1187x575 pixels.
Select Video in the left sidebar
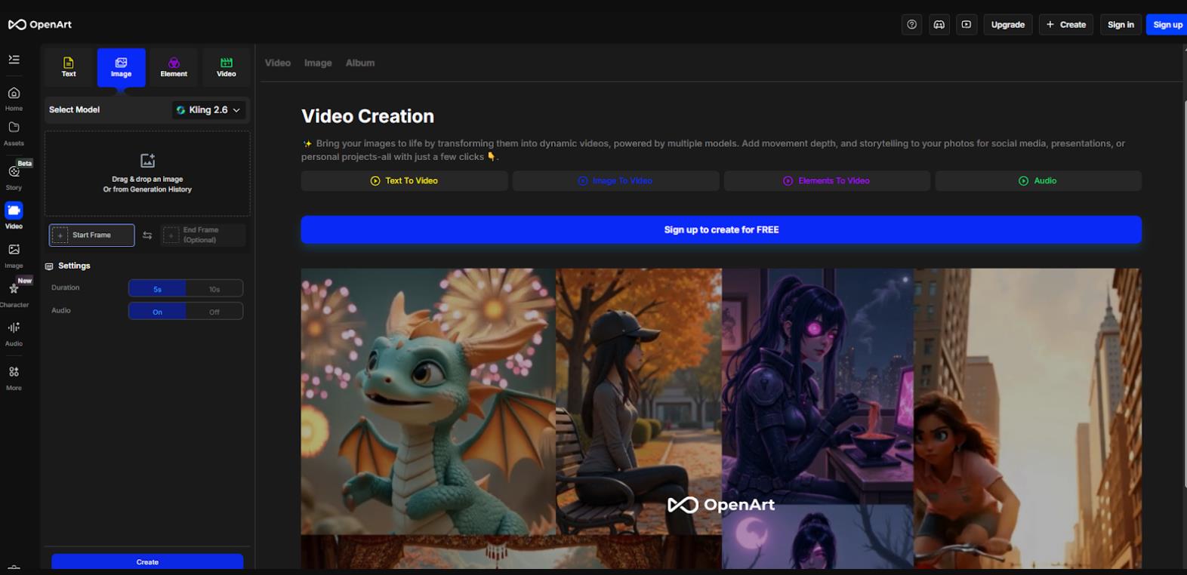pos(14,216)
